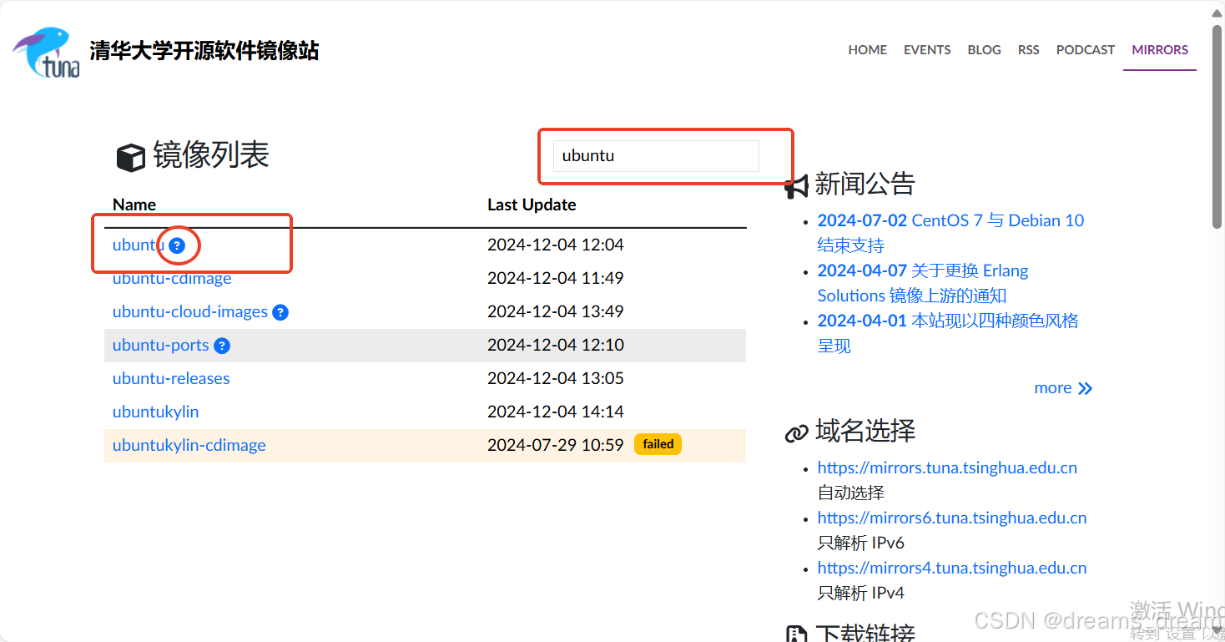Open the mirrors6 IPv6 domain link
The image size is (1225, 642).
[x=952, y=518]
